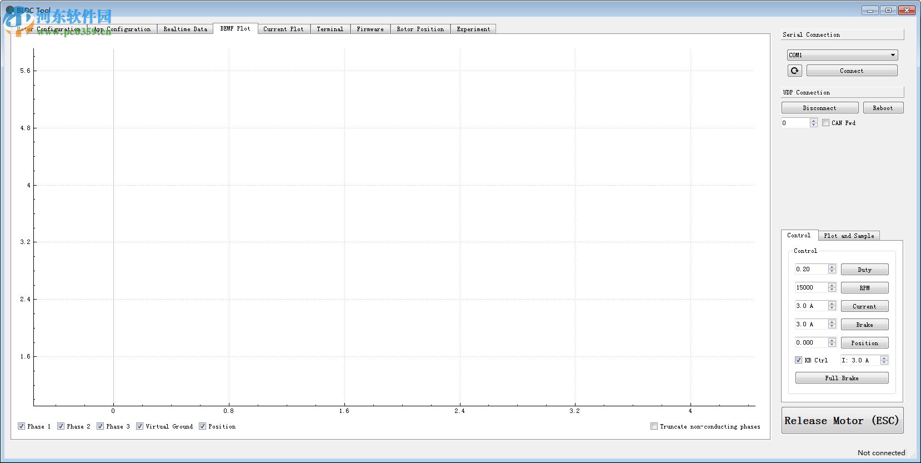Click the duty value spinner arrows
Viewport: 921px width, 463px height.
[x=832, y=269]
